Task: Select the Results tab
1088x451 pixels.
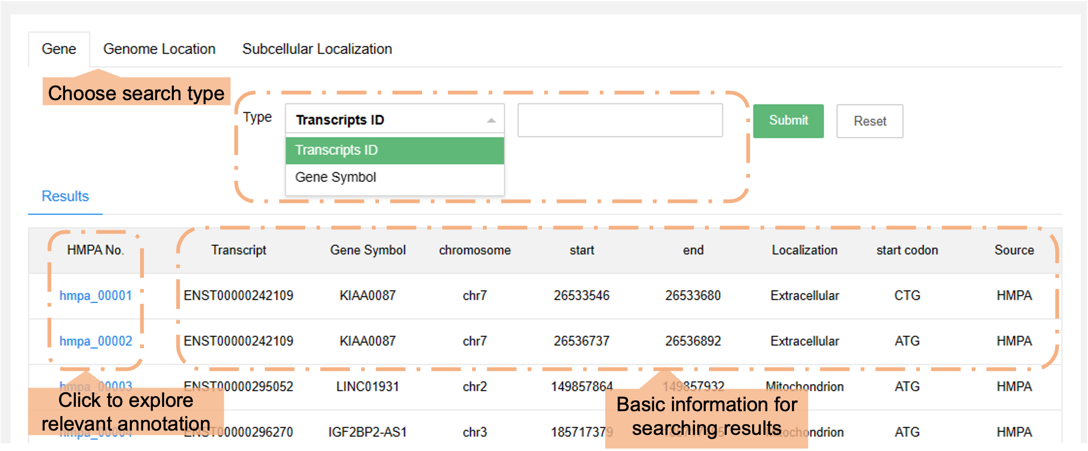Action: 65,196
